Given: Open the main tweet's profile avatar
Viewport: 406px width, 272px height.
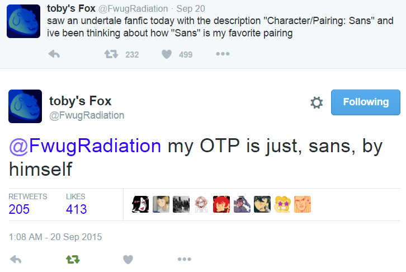Looking at the screenshot, I should coord(25,106).
